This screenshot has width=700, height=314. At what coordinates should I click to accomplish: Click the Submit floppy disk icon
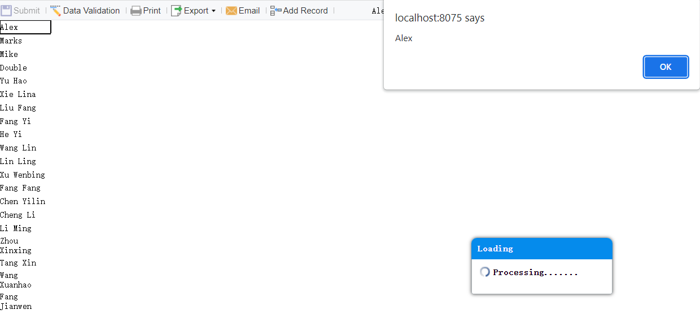[x=6, y=11]
